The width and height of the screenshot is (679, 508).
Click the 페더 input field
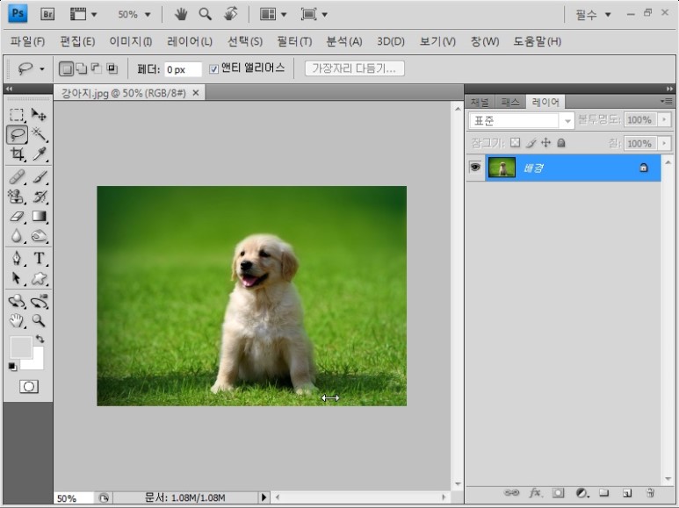coord(183,68)
